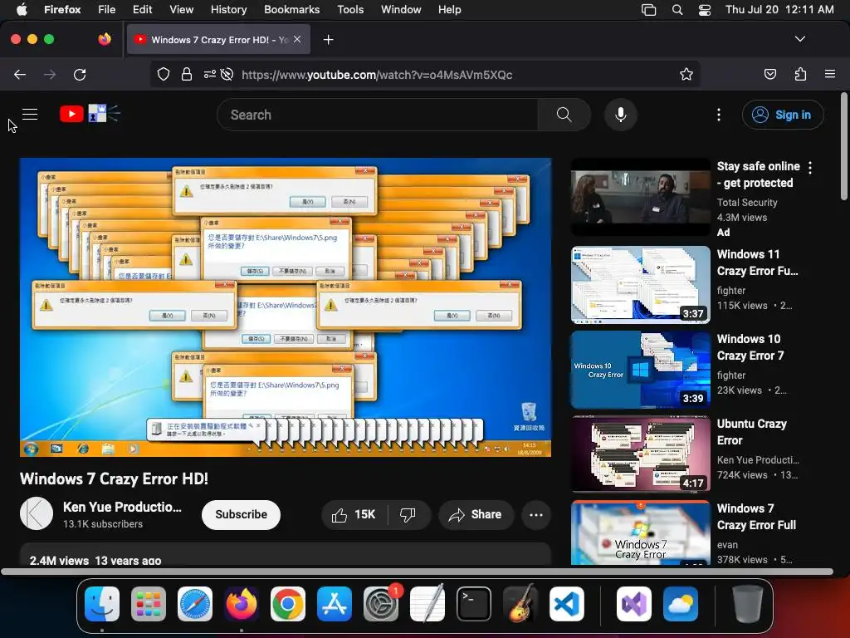Start voice search with microphone
The height and width of the screenshot is (638, 850).
coord(621,115)
